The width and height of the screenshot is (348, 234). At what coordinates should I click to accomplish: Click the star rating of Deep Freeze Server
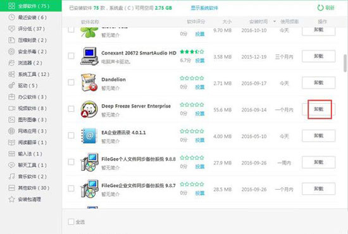[192, 105]
